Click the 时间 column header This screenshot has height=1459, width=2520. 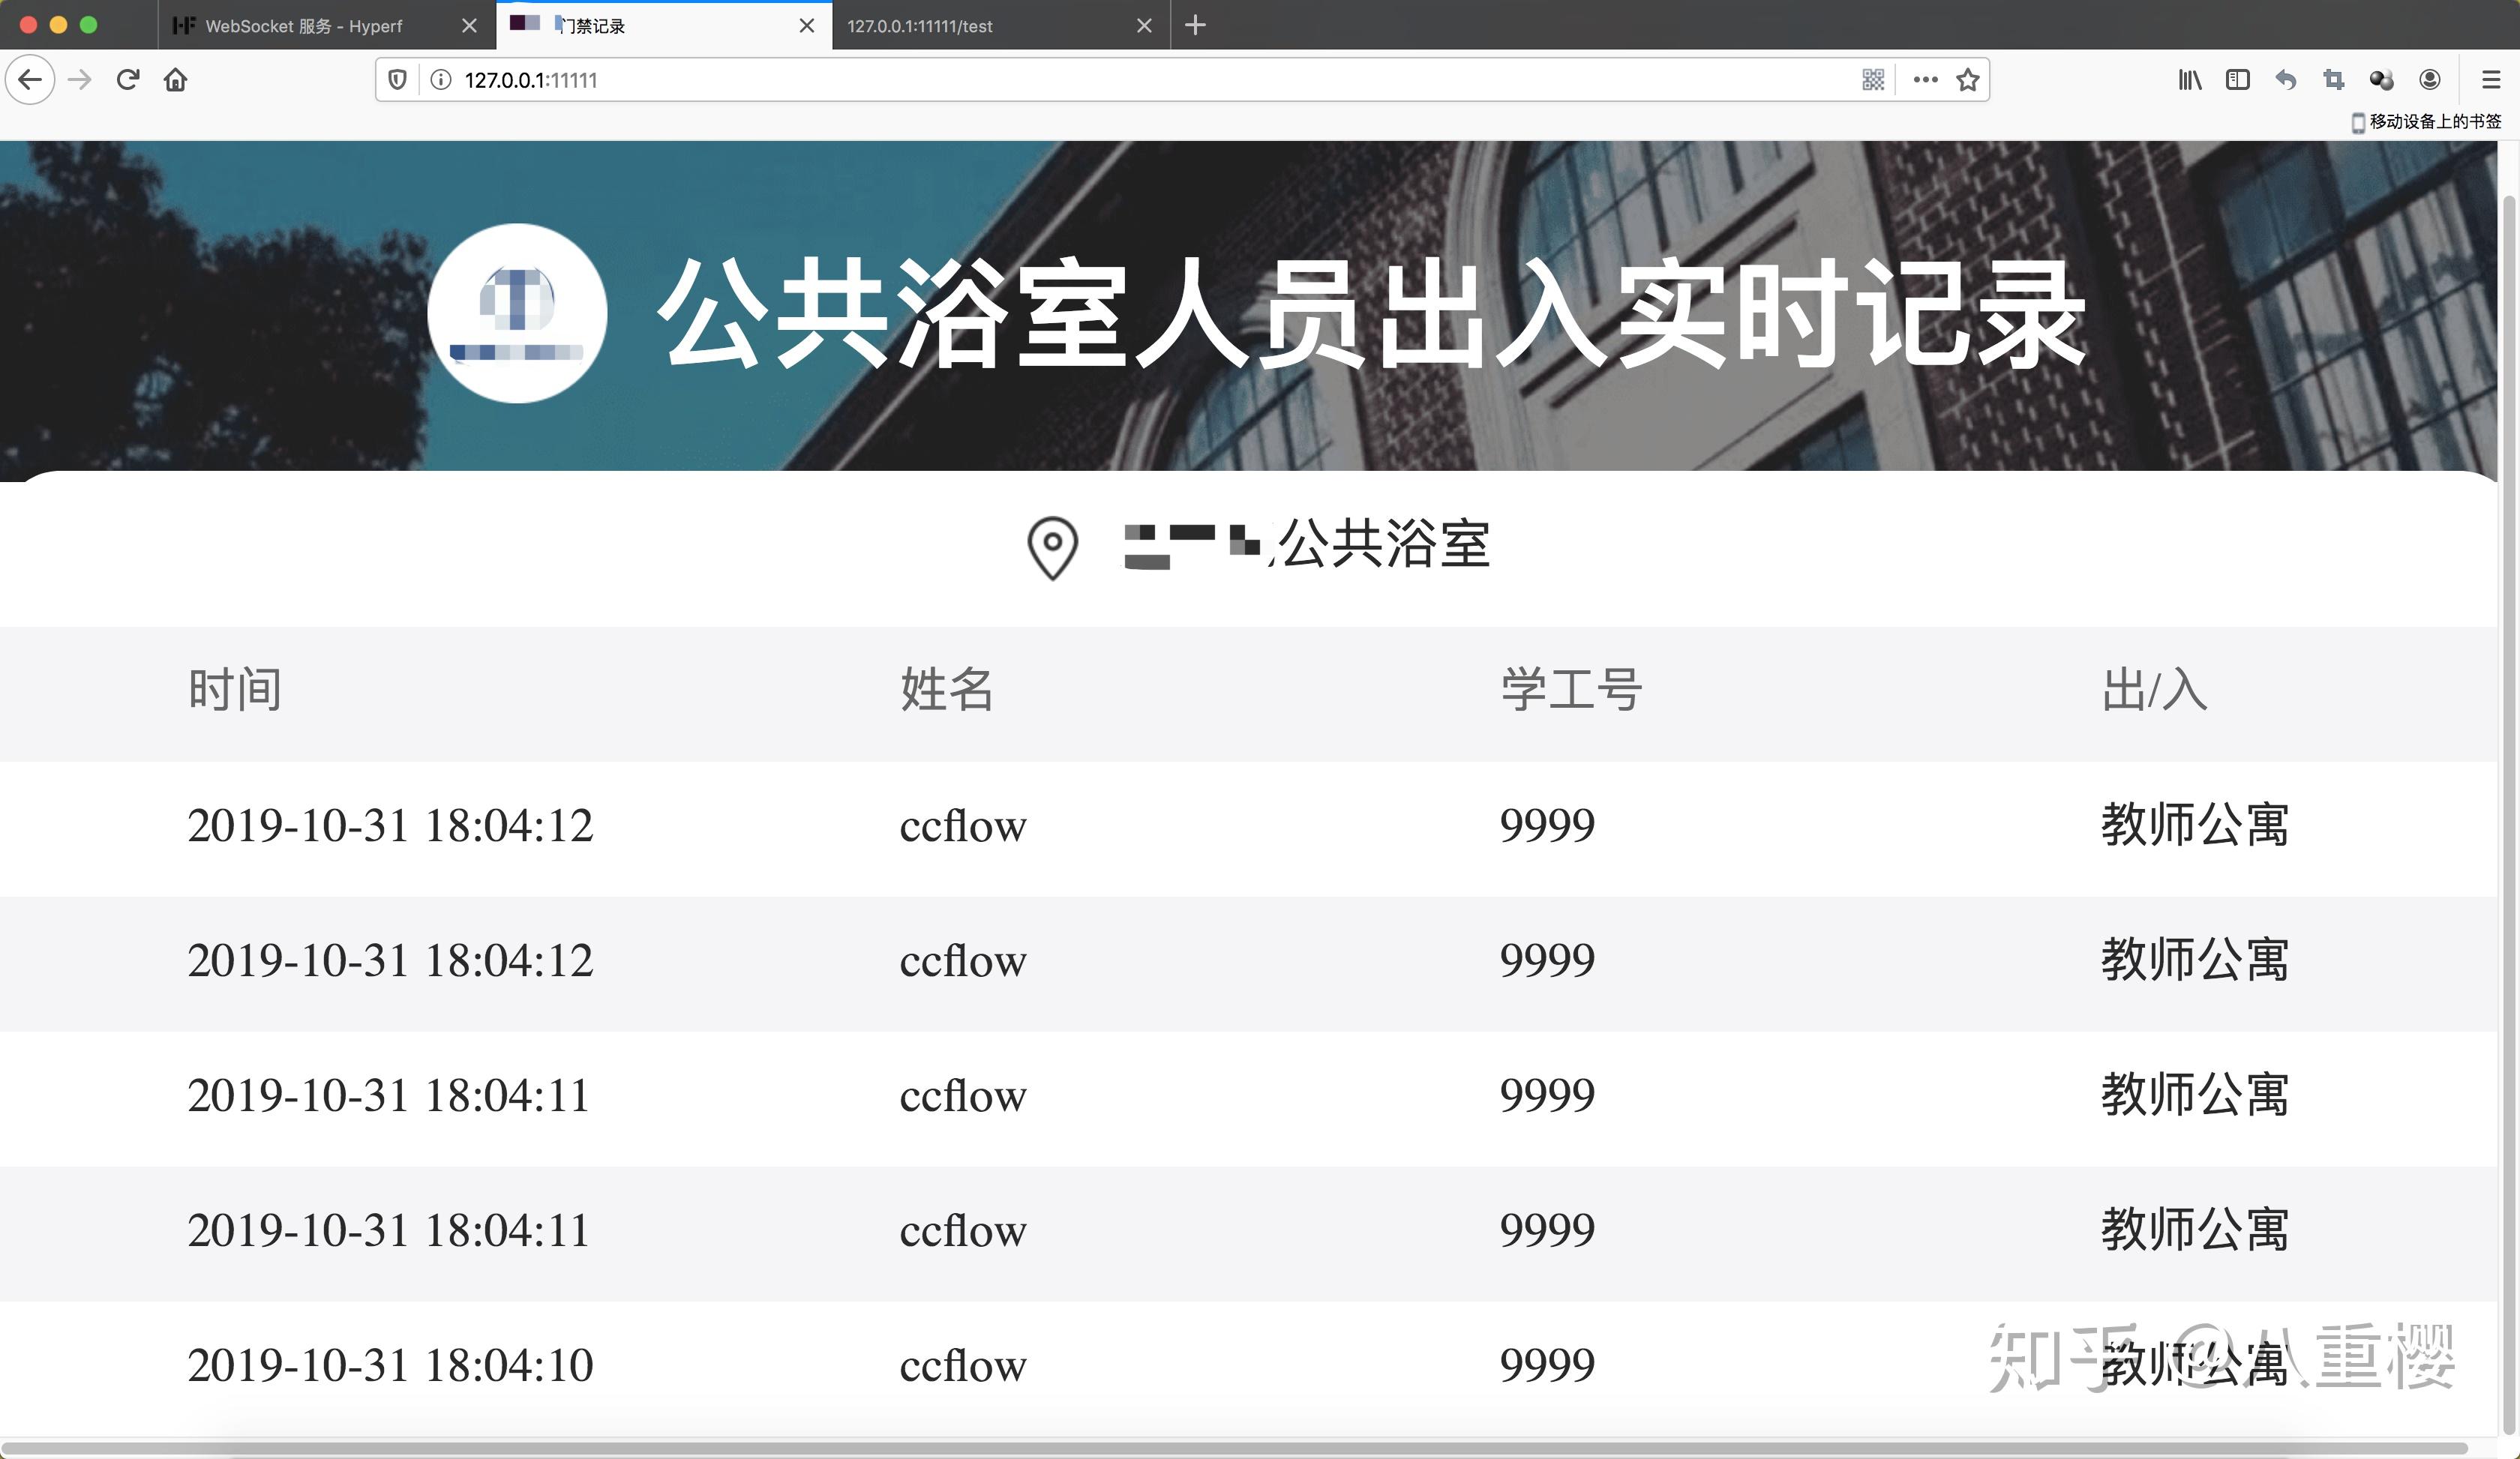(x=235, y=690)
